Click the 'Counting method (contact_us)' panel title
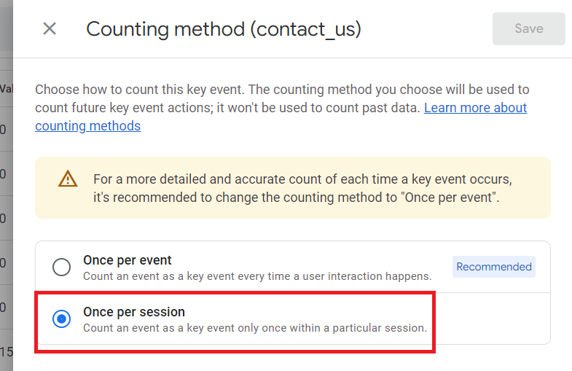Image resolution: width=572 pixels, height=371 pixels. pyautogui.click(x=224, y=29)
